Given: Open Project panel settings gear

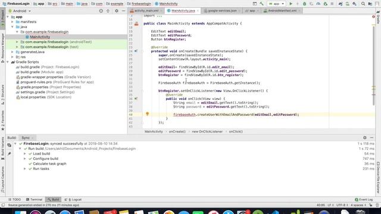Looking at the screenshot, I should (x=117, y=11).
